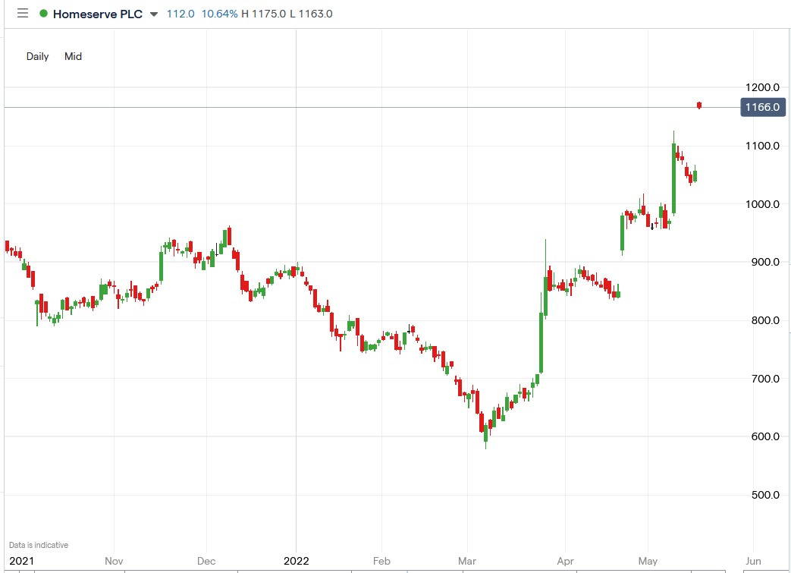The image size is (791, 573).
Task: Open the Mid price-type selector
Action: [x=73, y=56]
